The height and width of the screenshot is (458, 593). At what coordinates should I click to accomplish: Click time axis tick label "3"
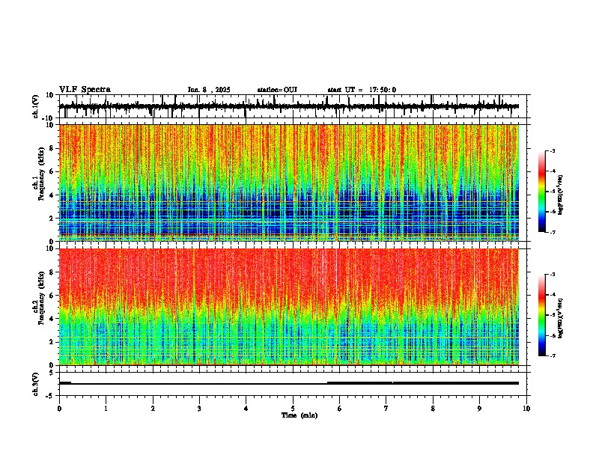[199, 409]
